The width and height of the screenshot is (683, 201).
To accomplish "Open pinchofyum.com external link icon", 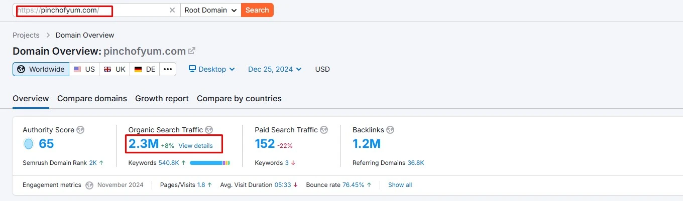I will [x=192, y=51].
